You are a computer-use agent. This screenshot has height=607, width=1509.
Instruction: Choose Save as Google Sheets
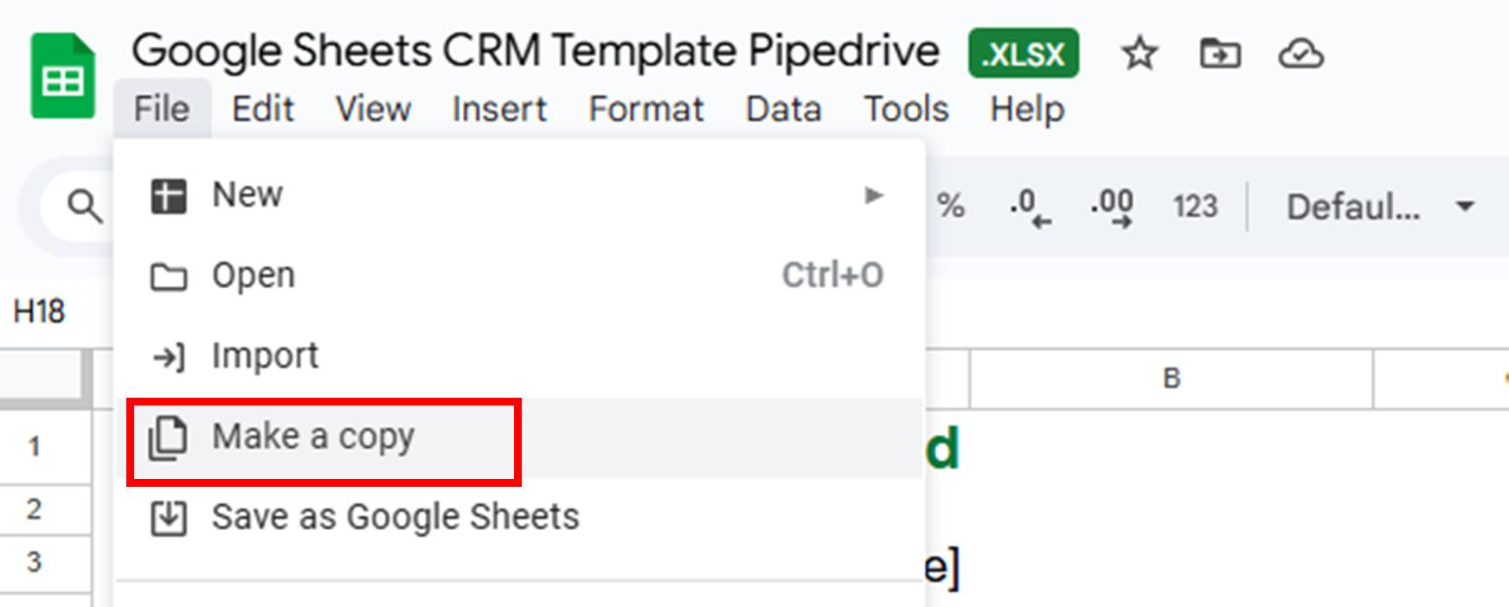coord(396,516)
